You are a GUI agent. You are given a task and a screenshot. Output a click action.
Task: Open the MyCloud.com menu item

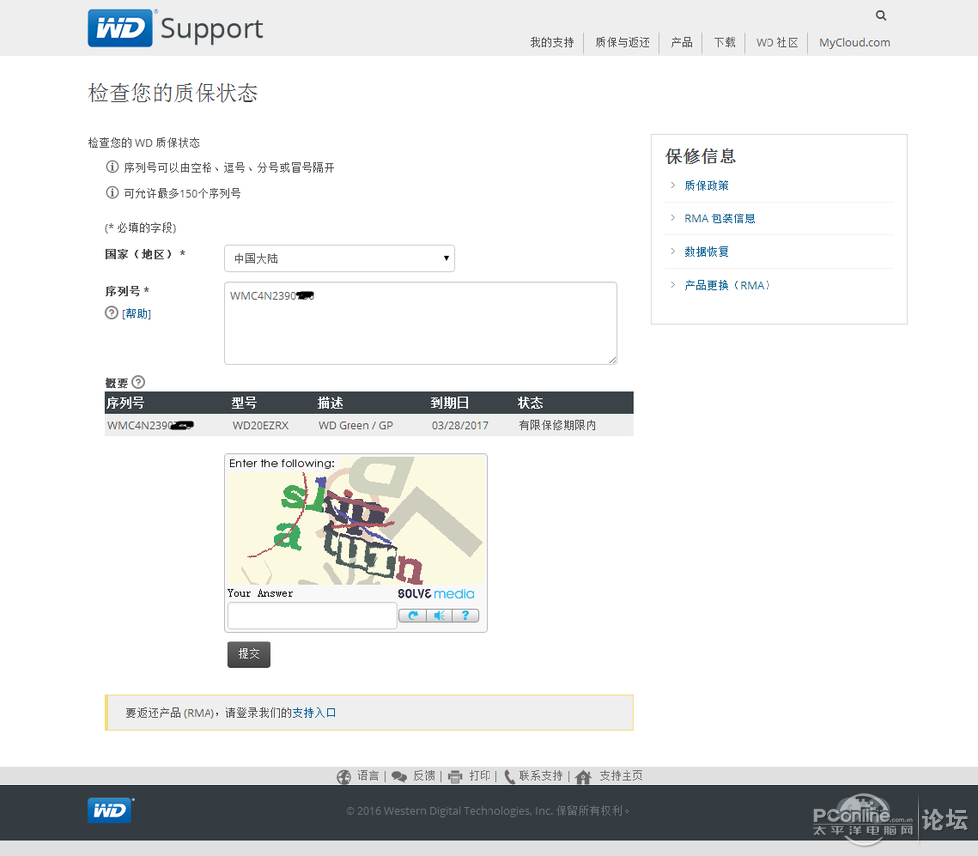pyautogui.click(x=854, y=42)
